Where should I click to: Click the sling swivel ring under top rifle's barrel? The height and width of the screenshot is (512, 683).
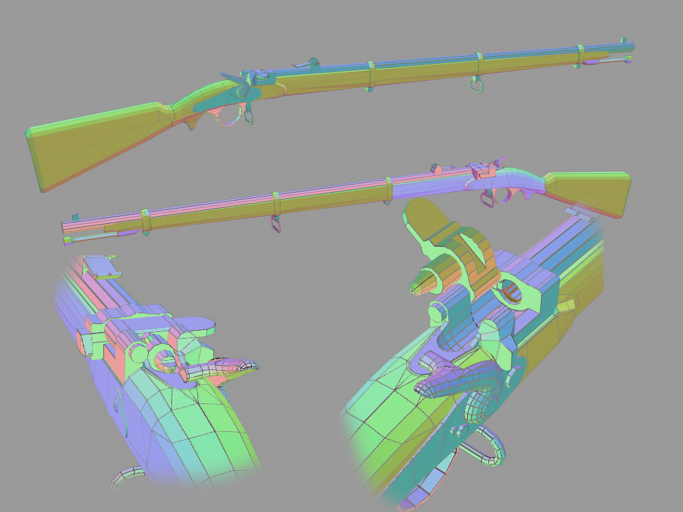(x=477, y=84)
